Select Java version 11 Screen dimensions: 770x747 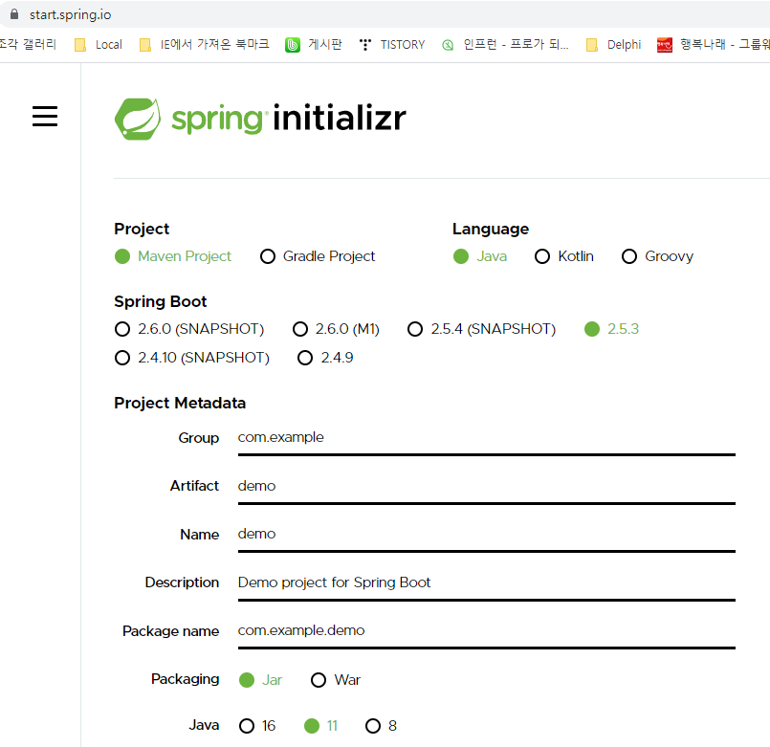[321, 726]
